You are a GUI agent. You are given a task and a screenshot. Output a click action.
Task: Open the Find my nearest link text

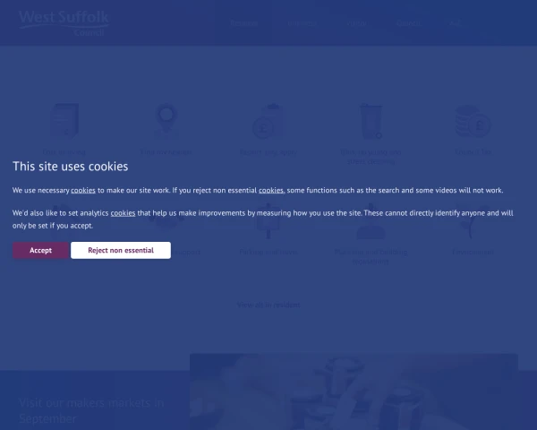(x=166, y=152)
